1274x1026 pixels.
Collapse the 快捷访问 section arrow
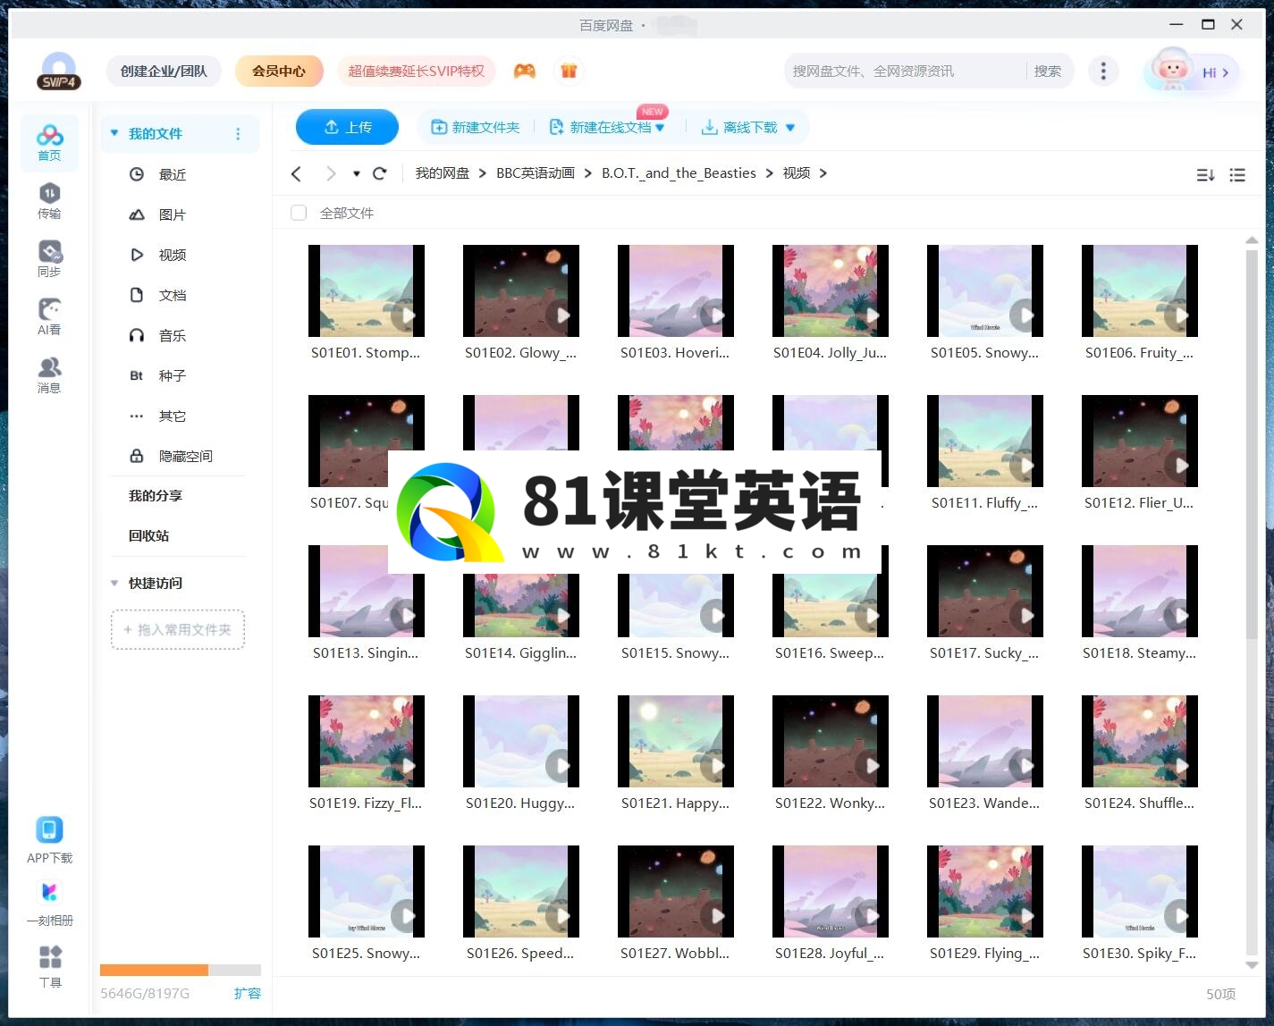tap(114, 583)
